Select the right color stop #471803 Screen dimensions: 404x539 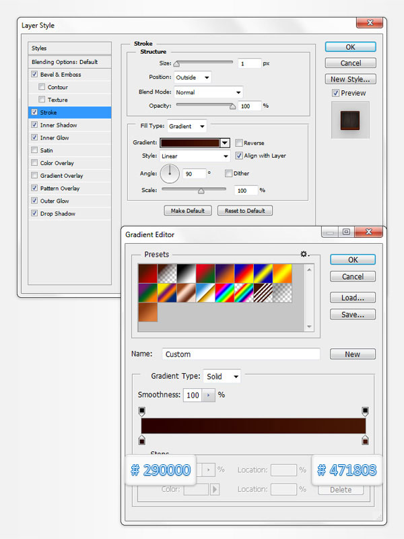365,440
